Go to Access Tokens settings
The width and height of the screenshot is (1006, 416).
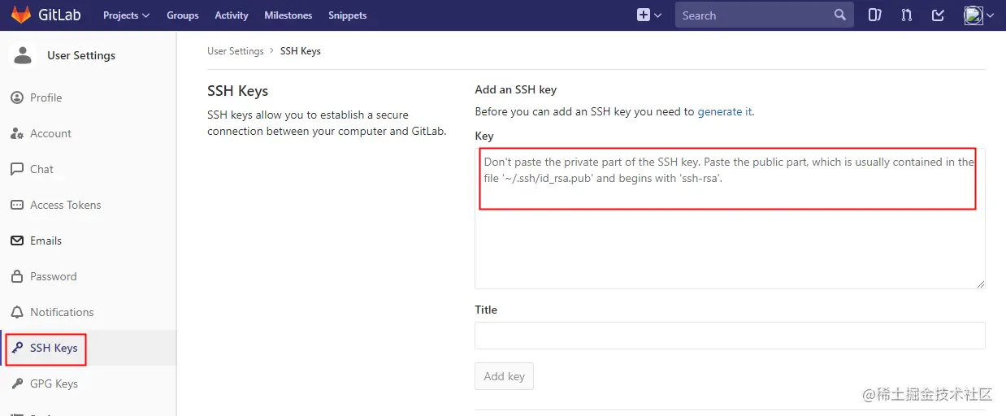(x=65, y=205)
